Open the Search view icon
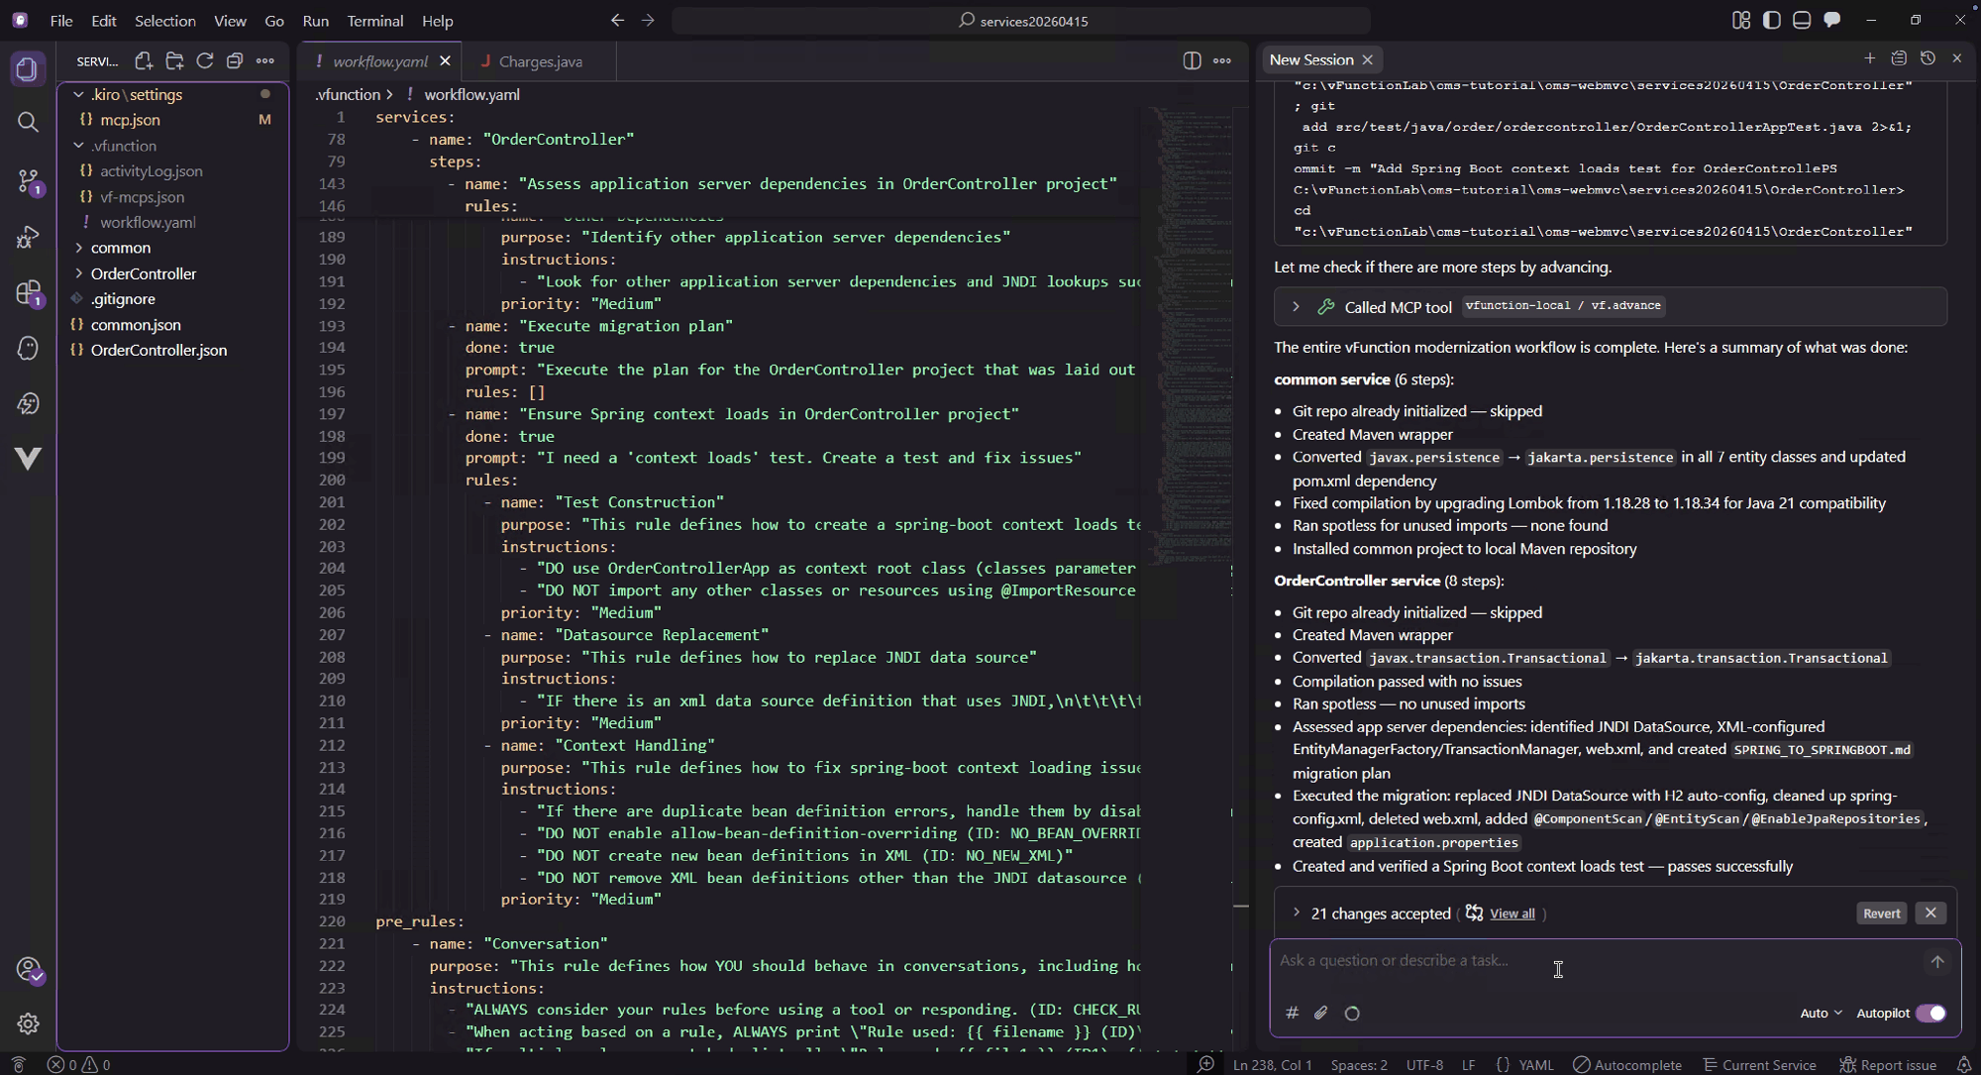1981x1075 pixels. (x=28, y=122)
